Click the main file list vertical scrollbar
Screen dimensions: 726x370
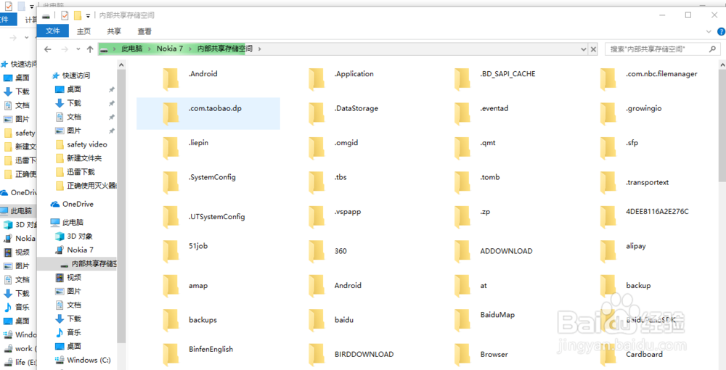coord(722,126)
